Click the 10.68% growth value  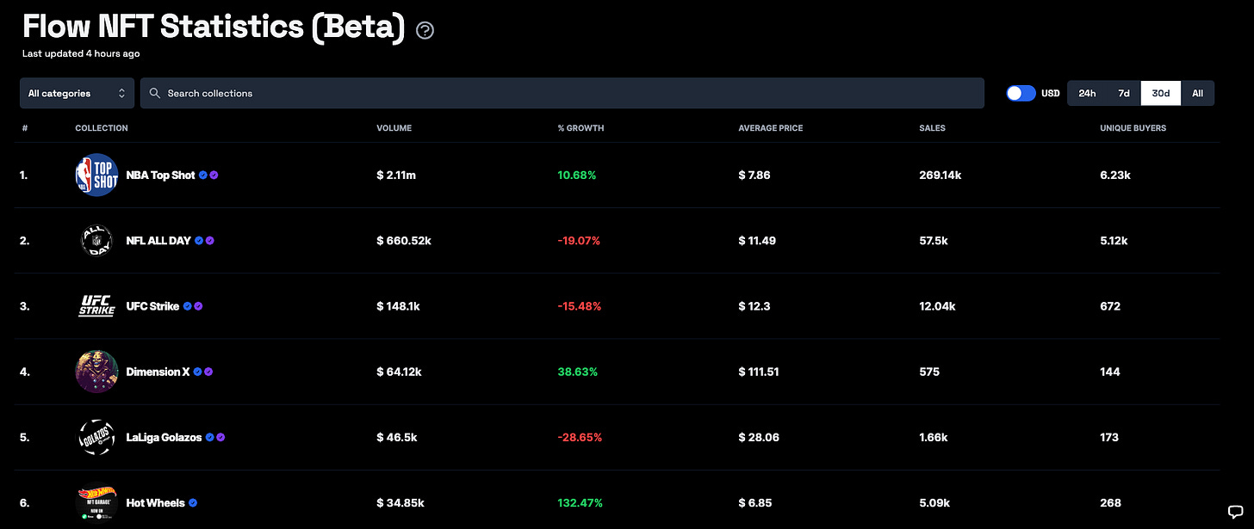(x=577, y=175)
